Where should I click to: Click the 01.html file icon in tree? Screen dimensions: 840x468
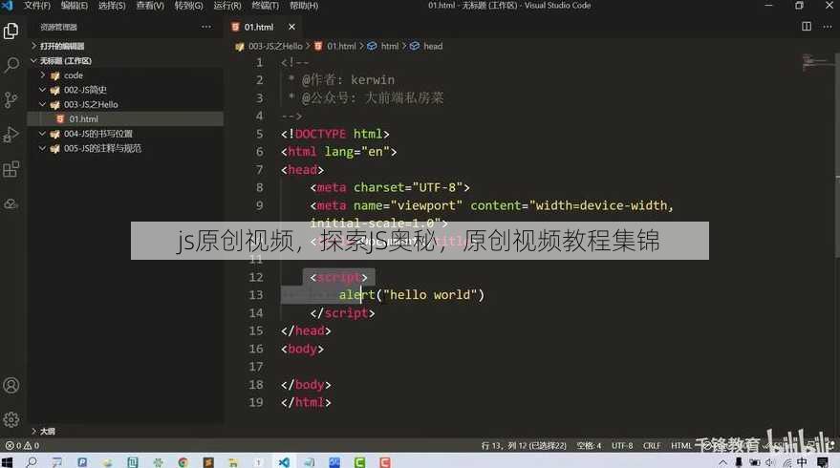(x=60, y=118)
